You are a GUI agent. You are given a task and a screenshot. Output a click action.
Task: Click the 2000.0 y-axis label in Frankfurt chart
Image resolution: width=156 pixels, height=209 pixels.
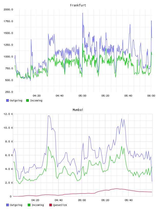[8, 9]
